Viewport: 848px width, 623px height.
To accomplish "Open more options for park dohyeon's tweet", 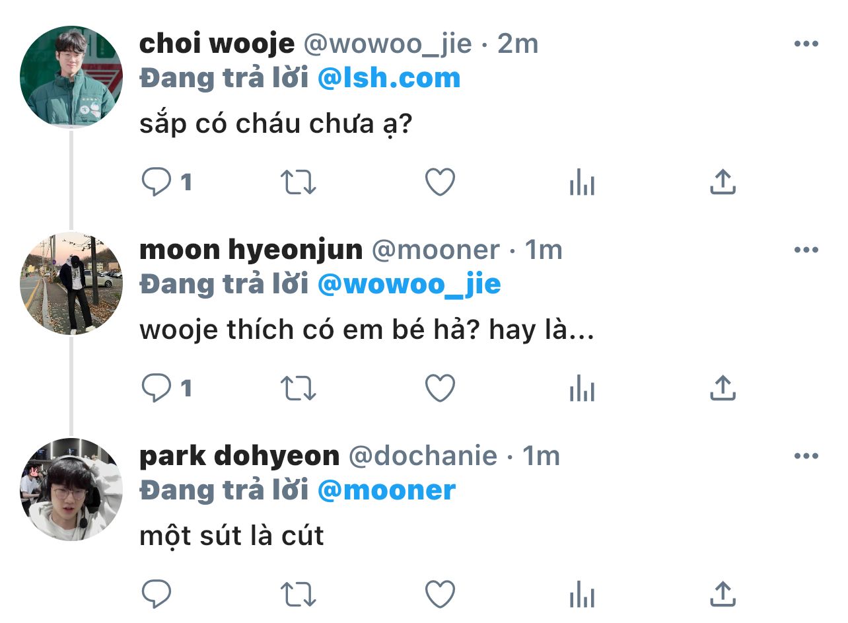I will click(x=806, y=457).
